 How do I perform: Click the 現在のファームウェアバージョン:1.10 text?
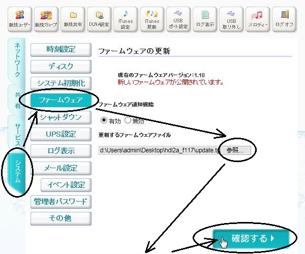(161, 75)
